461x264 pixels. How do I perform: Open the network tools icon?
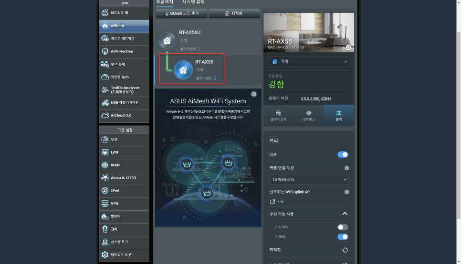(x=105, y=254)
